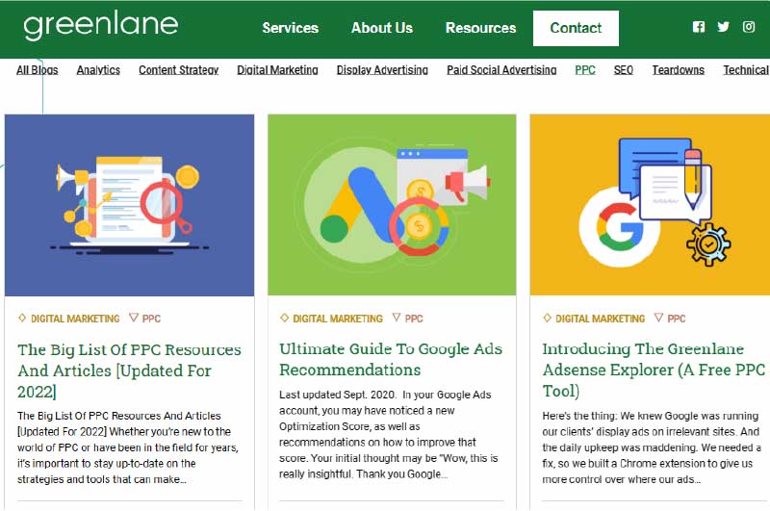Open the yellow Adsense Explorer article thumbnail

click(650, 205)
